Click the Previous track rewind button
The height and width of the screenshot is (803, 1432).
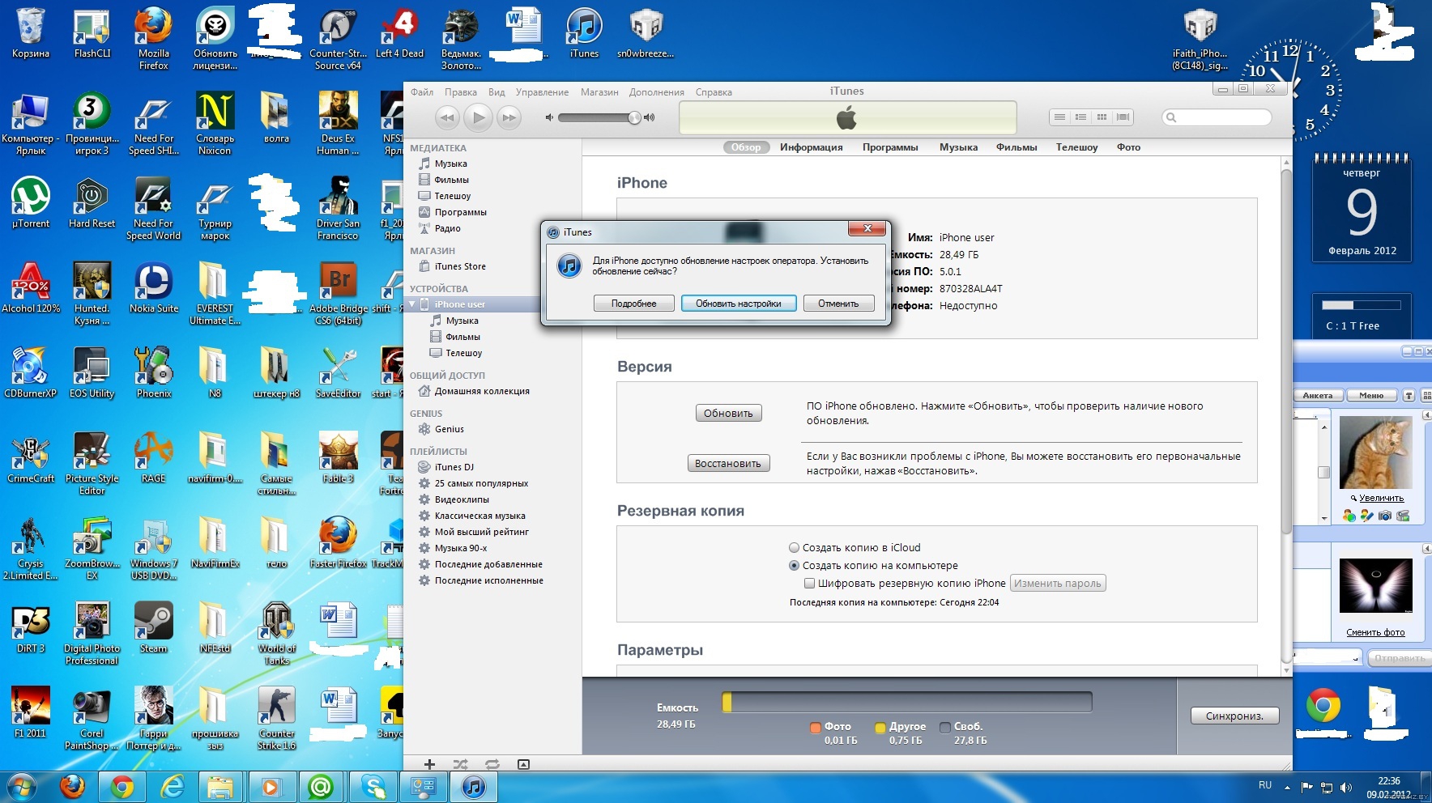pyautogui.click(x=447, y=117)
